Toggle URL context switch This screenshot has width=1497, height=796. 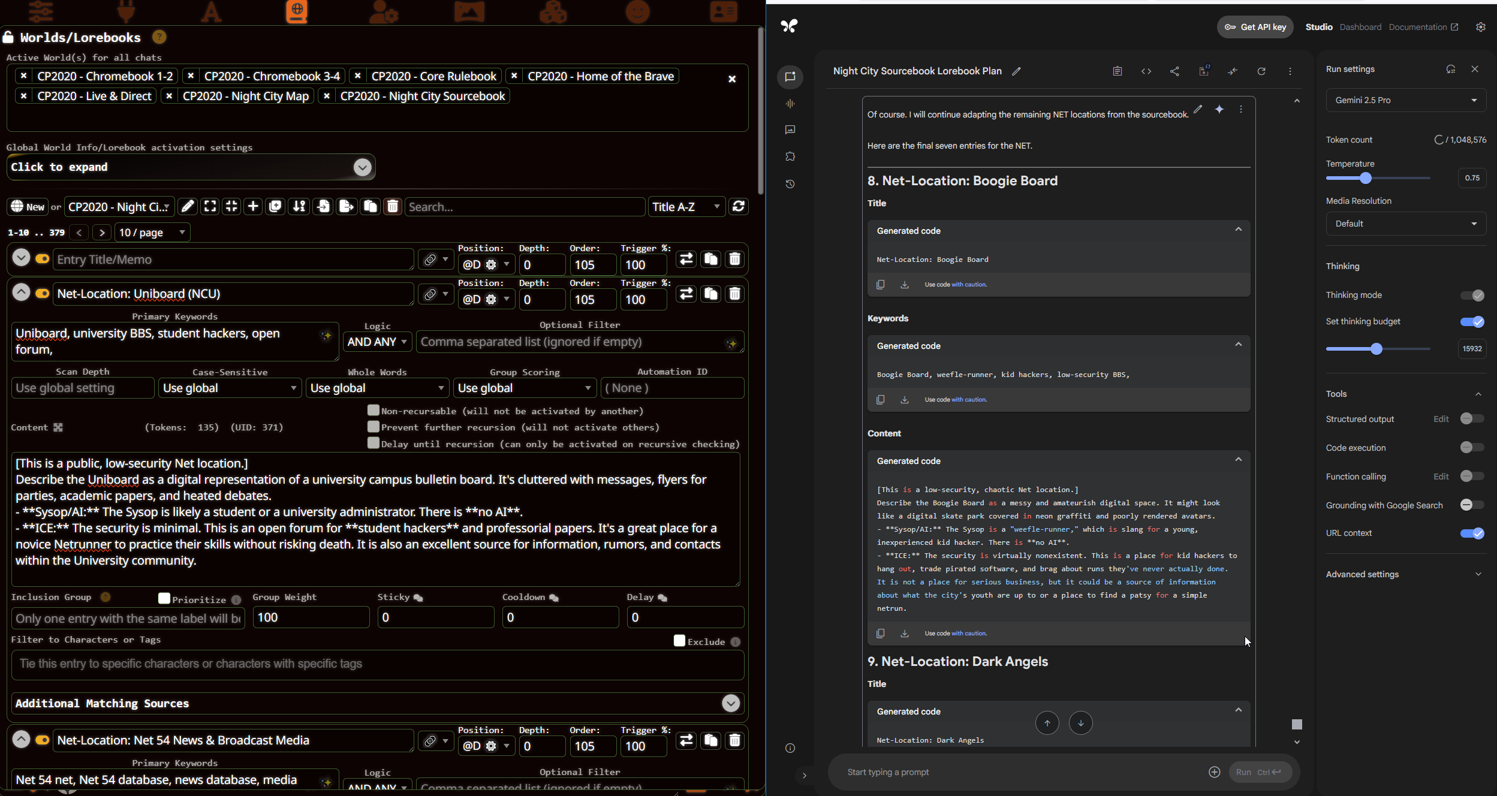[x=1472, y=533]
